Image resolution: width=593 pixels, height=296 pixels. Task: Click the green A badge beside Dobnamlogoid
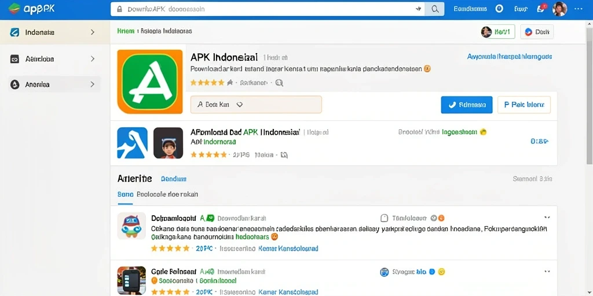pos(207,218)
